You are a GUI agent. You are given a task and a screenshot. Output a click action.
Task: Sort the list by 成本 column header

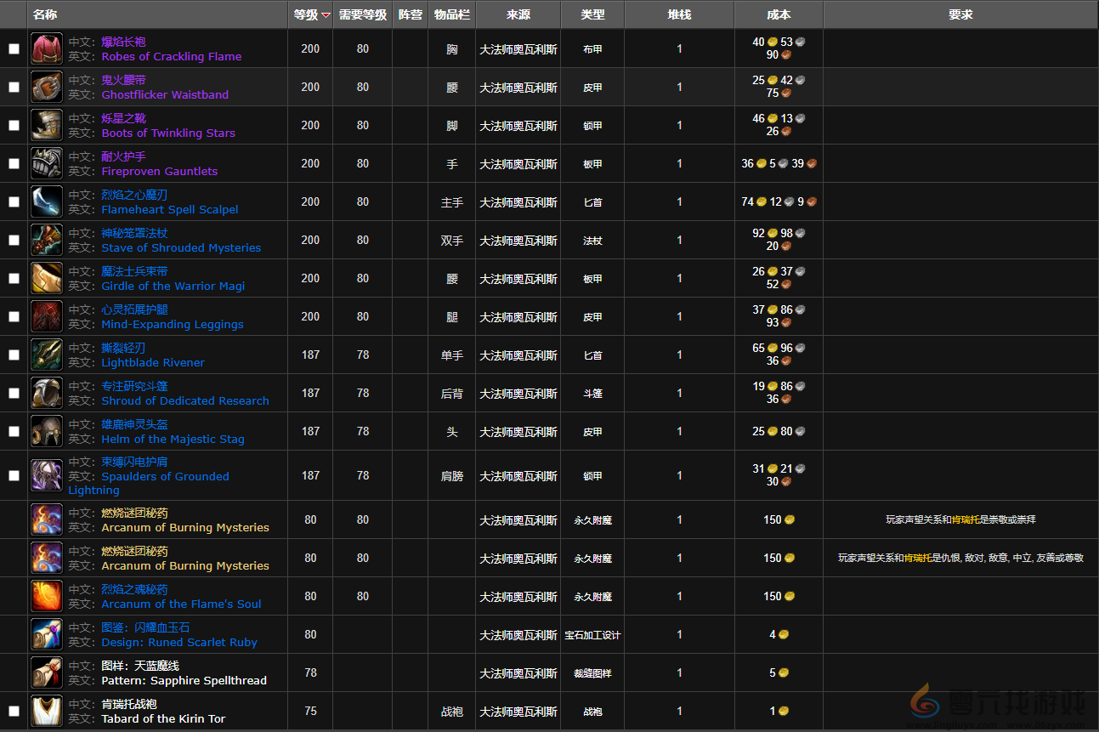point(778,14)
